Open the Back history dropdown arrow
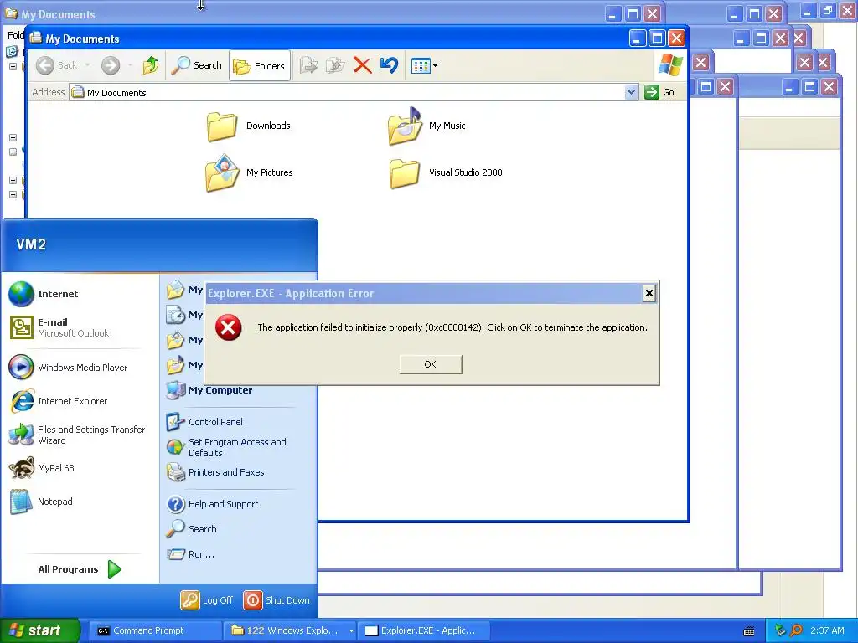This screenshot has width=858, height=643. click(87, 65)
